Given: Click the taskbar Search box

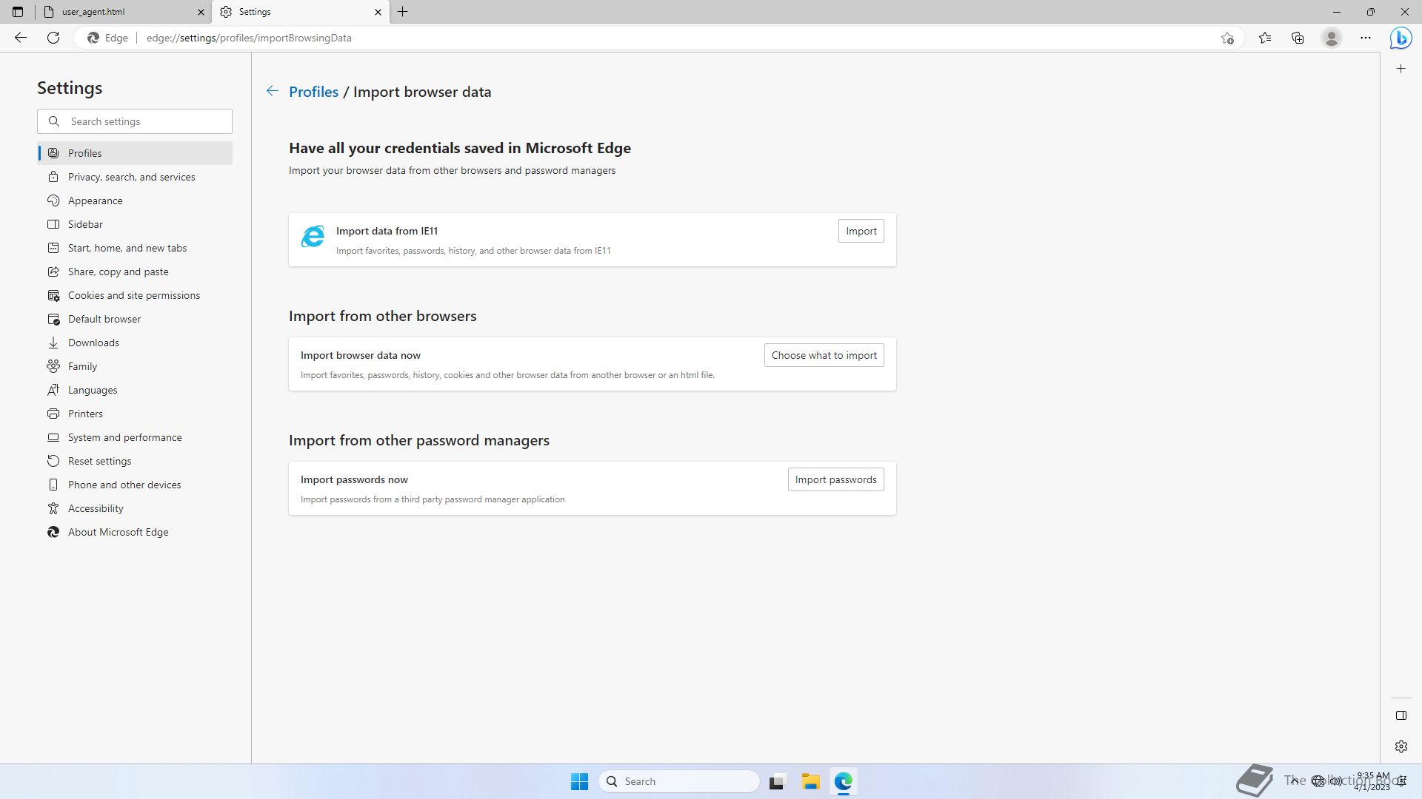Looking at the screenshot, I should [678, 781].
